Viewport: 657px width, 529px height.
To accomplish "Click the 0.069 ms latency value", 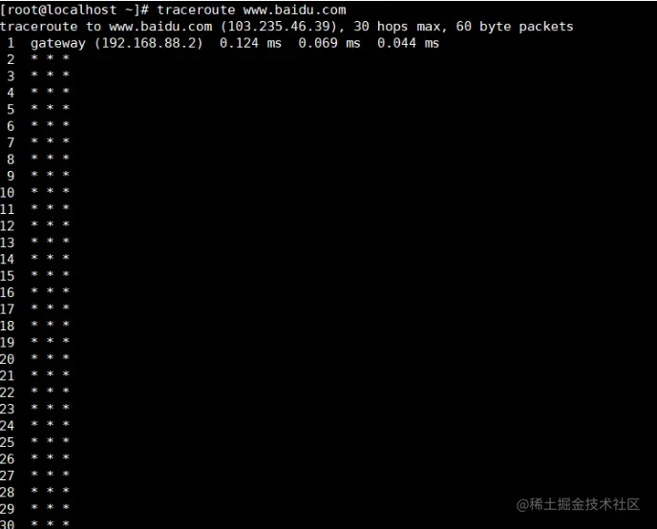I will coord(329,43).
